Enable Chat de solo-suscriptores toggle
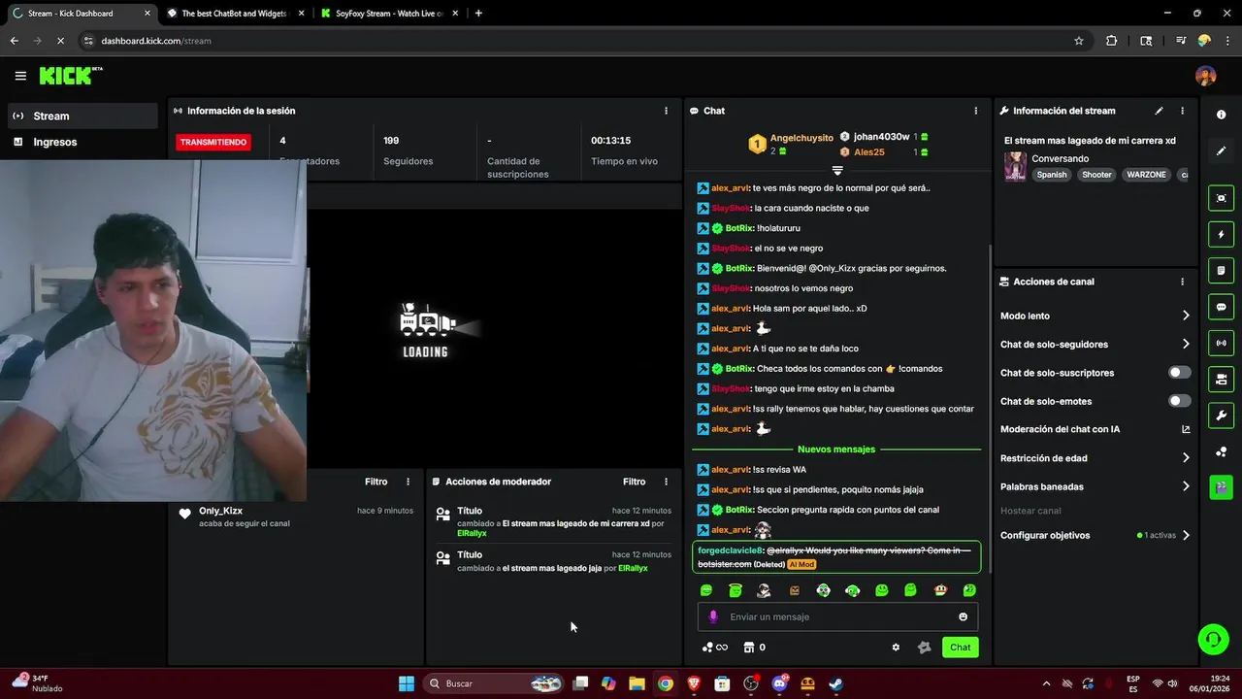 pos(1179,373)
